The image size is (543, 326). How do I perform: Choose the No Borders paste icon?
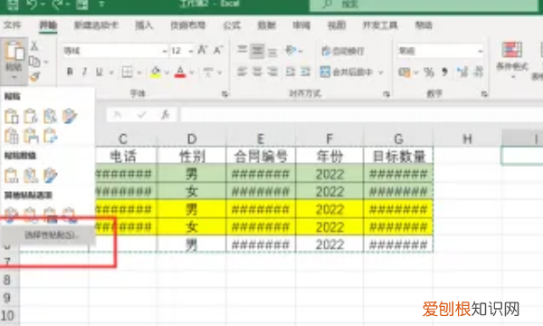coord(12,136)
